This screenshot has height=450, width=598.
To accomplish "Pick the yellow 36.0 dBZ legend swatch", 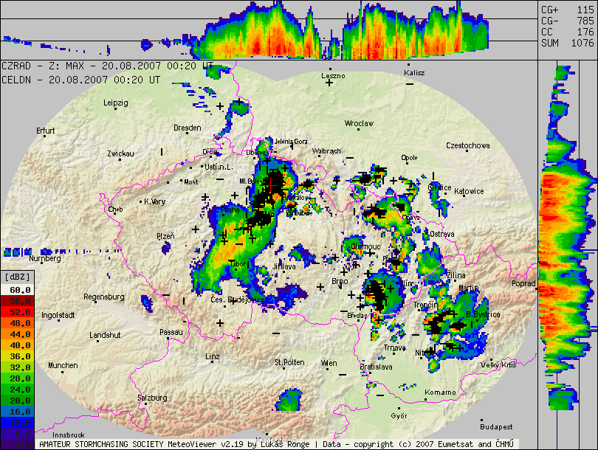I will point(18,355).
